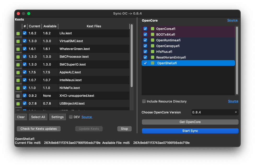This screenshot has height=166, width=255.
Task: Enable Include Resource Directory checkbox
Action: 144,101
